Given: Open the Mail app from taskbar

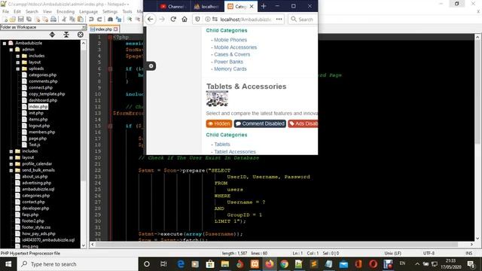Looking at the screenshot, I should point(343,264).
